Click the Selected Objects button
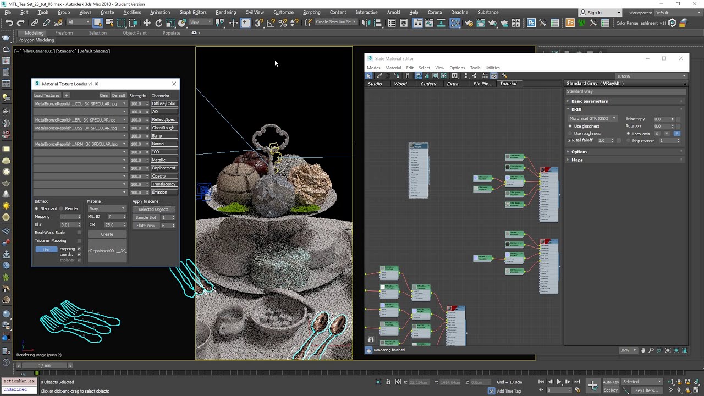 [153, 209]
